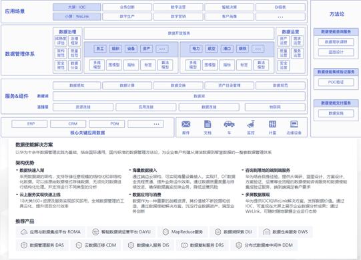Click the DLI product icon
Viewport: 361px width, 260px height.
point(218,232)
